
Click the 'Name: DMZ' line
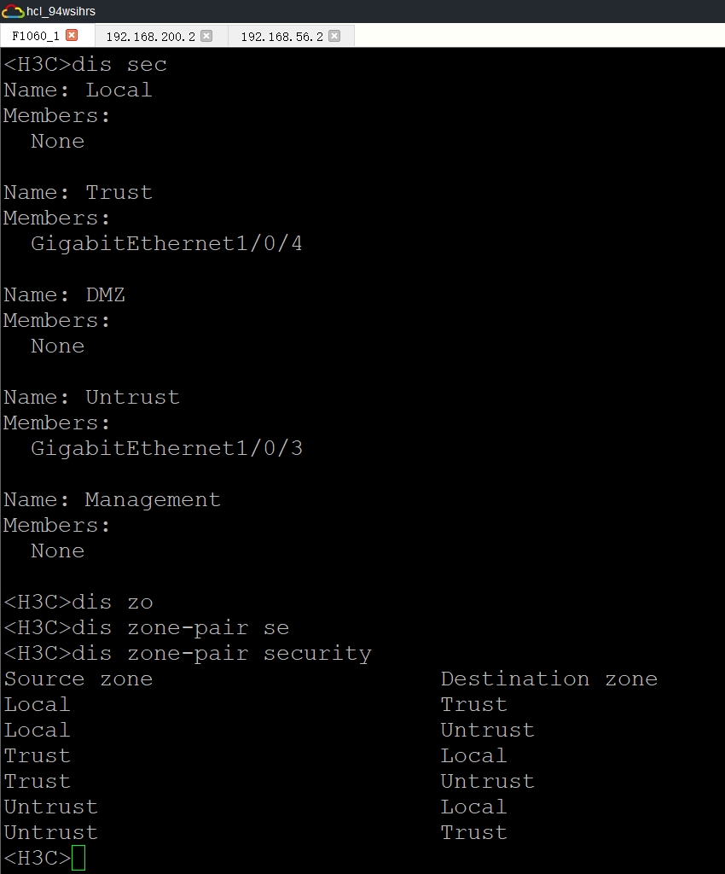tap(64, 294)
